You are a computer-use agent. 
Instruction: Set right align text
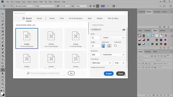[98, 6]
